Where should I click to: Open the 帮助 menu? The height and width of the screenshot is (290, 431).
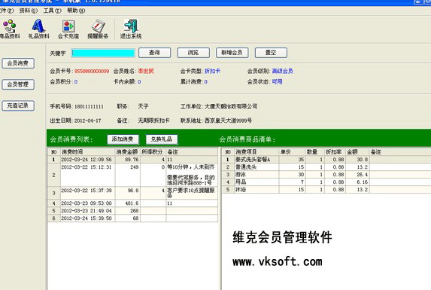(76, 11)
